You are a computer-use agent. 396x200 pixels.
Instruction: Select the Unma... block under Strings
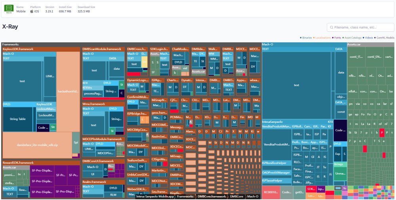pos(340,173)
